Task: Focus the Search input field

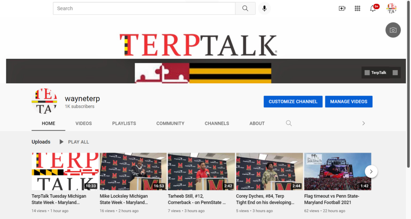Action: click(x=144, y=8)
